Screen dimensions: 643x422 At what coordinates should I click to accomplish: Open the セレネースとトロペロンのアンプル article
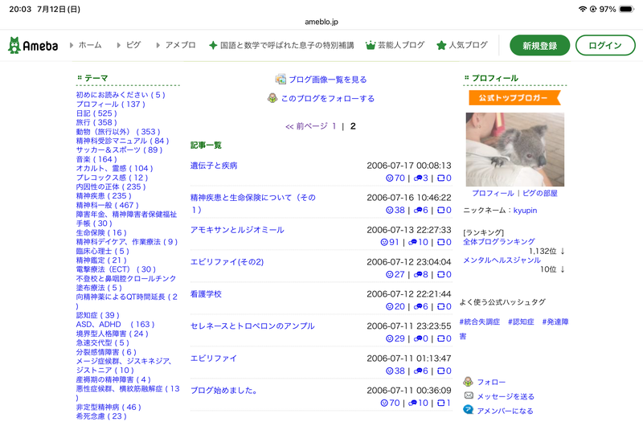252,326
